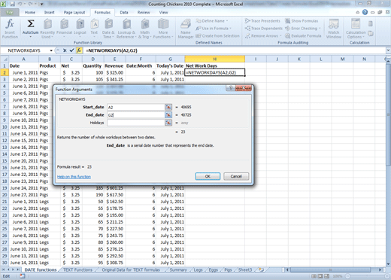Click Trace Precedents

[262, 21]
